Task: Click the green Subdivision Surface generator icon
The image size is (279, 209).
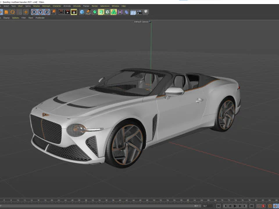Action: click(x=95, y=12)
